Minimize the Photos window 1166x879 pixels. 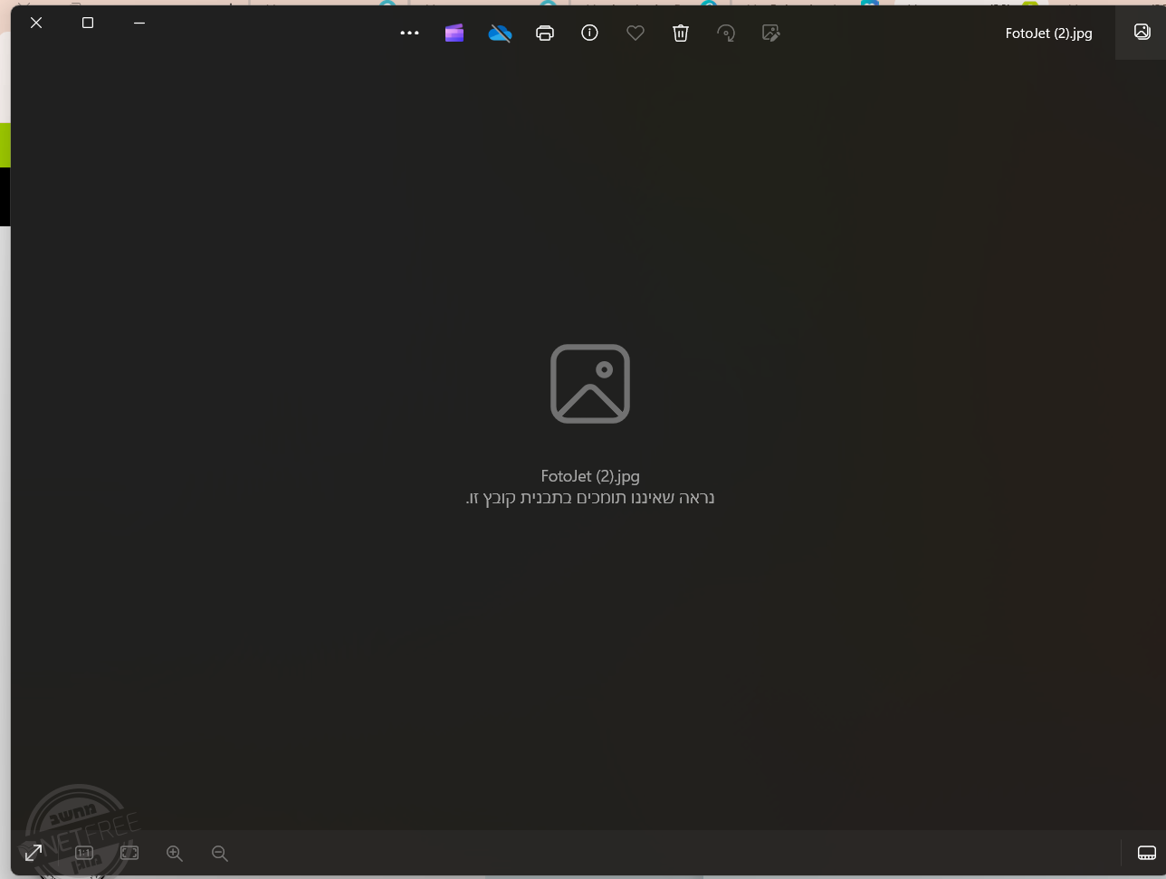click(x=139, y=23)
